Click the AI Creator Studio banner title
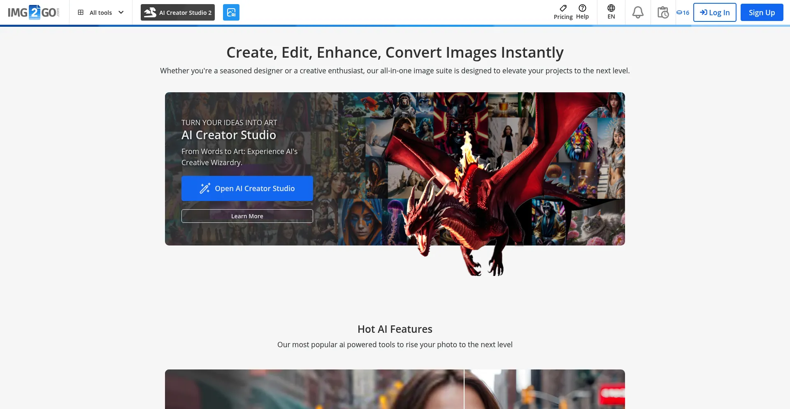The height and width of the screenshot is (409, 790). pos(229,135)
